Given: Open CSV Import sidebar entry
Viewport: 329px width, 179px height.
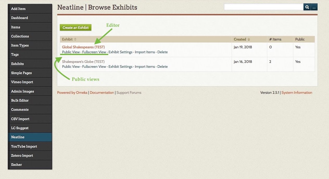Looking at the screenshot, I should [30, 119].
